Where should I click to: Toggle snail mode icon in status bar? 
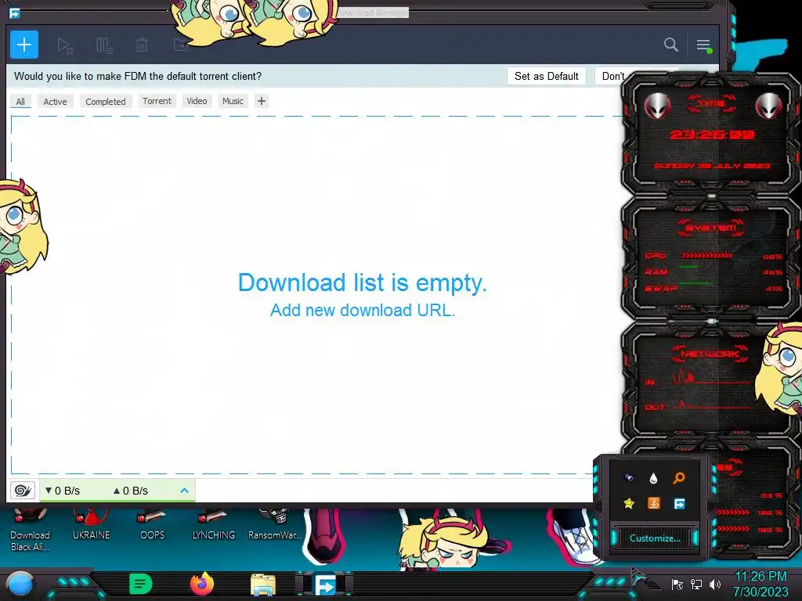pos(23,491)
